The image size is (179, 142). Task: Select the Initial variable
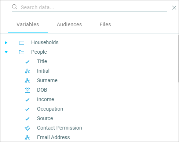click(x=43, y=71)
